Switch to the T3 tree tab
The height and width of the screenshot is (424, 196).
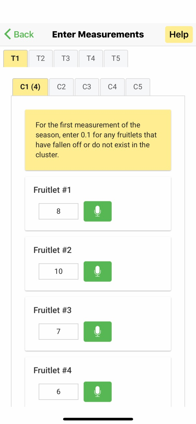pos(66,59)
